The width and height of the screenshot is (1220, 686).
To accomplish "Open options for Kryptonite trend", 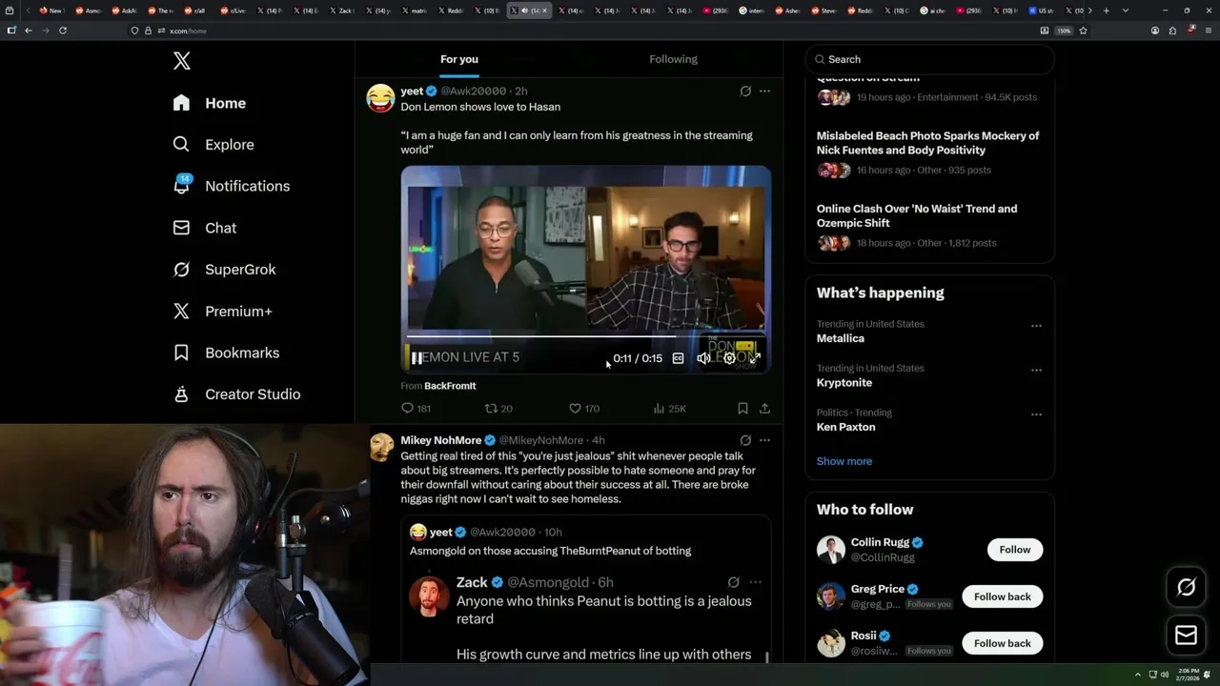I will point(1036,370).
